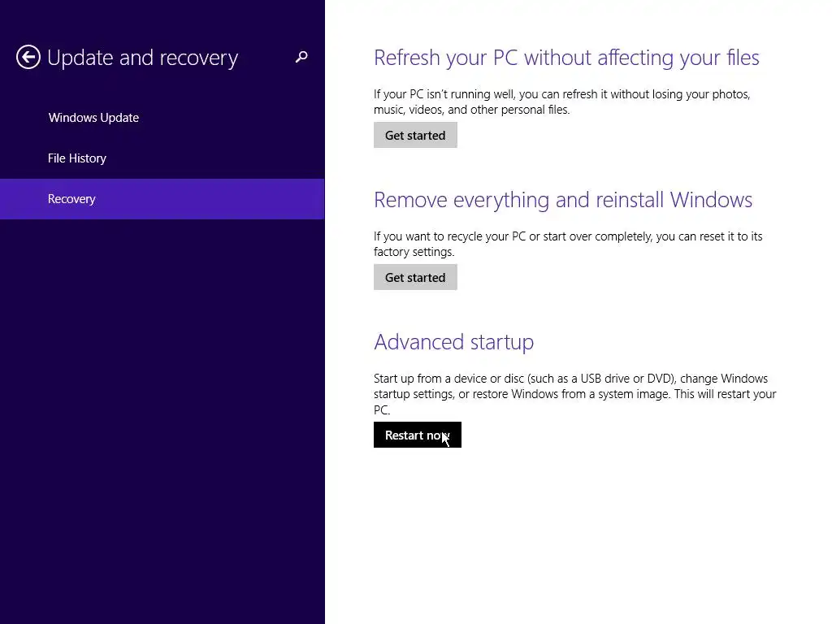Select Recovery in sidebar
832x624 pixels.
click(x=162, y=199)
